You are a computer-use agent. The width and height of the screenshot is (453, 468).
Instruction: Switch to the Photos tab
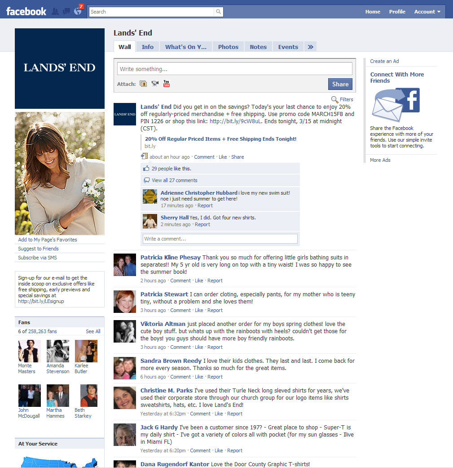[228, 47]
